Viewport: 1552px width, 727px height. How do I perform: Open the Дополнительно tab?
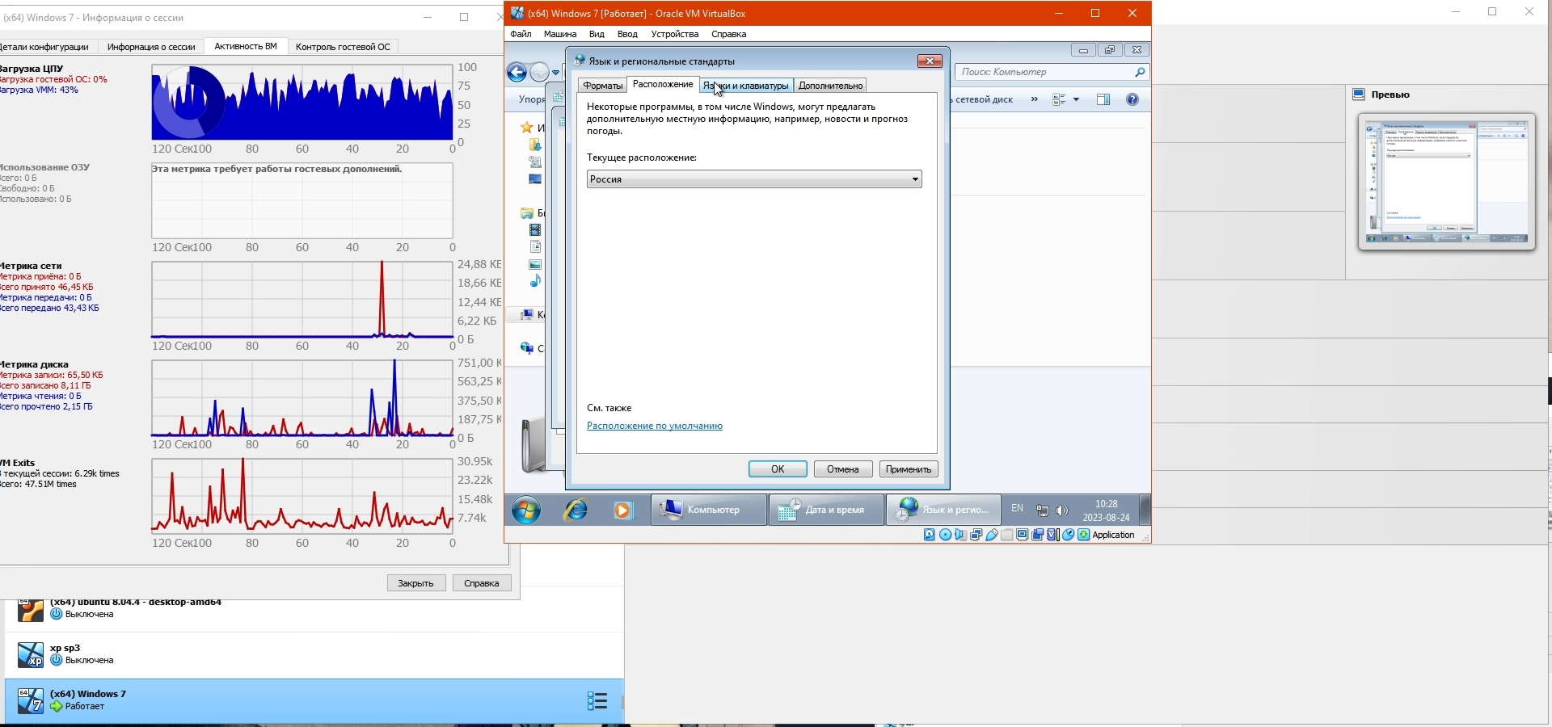tap(830, 86)
